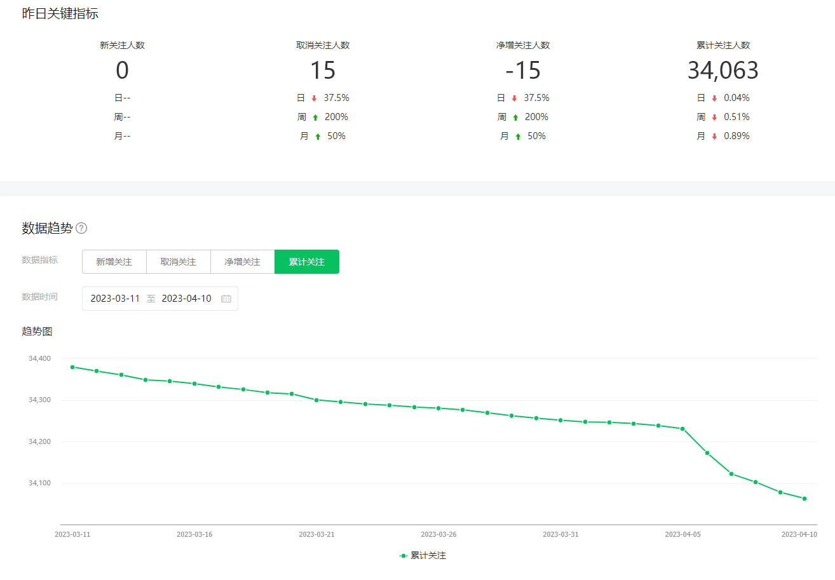Screen dimensions: 835x580
Task: Select the 取消关注 metric tab
Action: 178,262
